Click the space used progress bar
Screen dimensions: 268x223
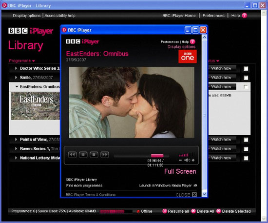[x=116, y=212]
